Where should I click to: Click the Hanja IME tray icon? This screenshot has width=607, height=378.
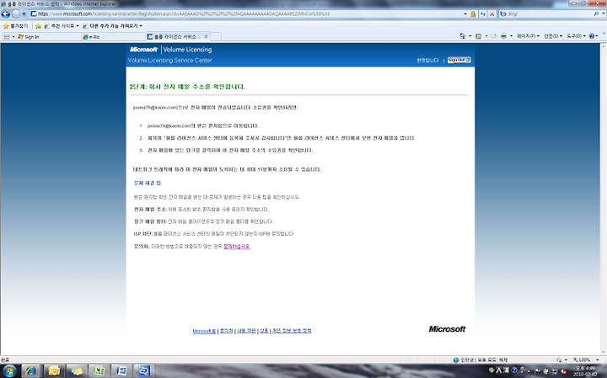coord(506,370)
